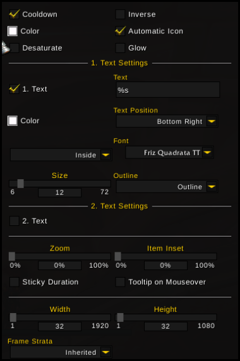
Task: Open the top Color swatch picker
Action: (13, 31)
